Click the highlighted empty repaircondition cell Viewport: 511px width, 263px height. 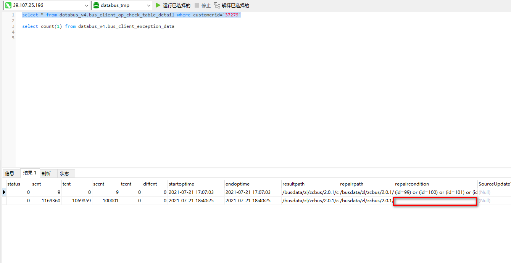click(435, 202)
